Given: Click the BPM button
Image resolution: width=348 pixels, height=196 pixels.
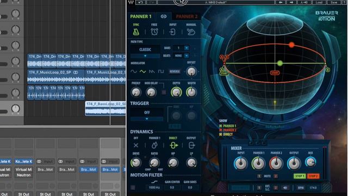Looking at the screenshot, I should pyautogui.click(x=301, y=188).
